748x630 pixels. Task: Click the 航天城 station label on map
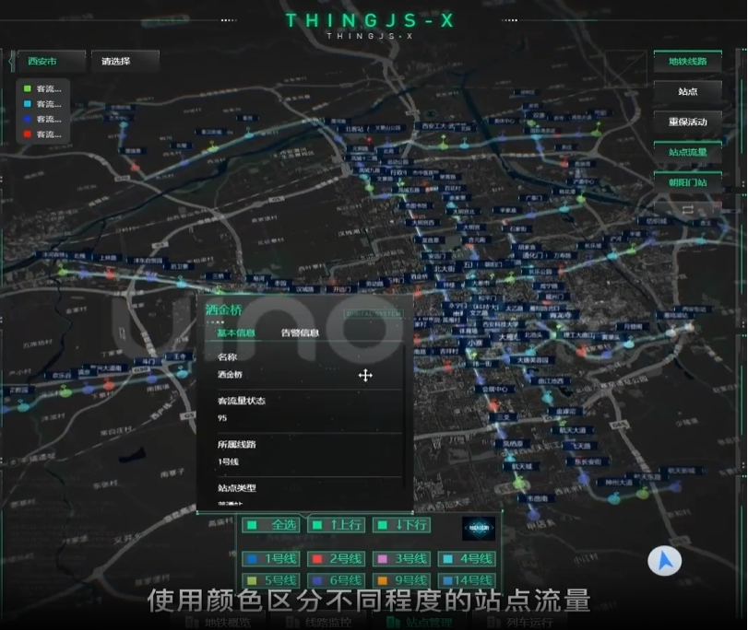(521, 466)
